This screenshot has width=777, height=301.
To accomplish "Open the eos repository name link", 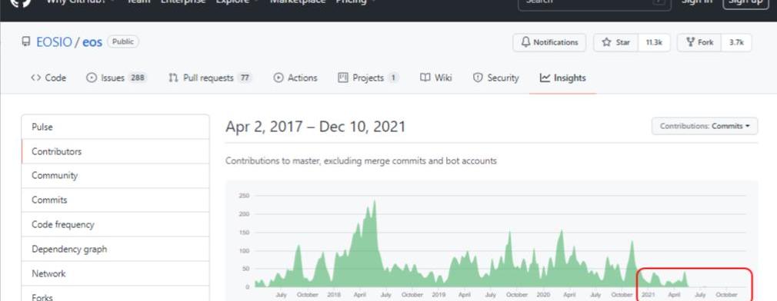I will tap(92, 42).
